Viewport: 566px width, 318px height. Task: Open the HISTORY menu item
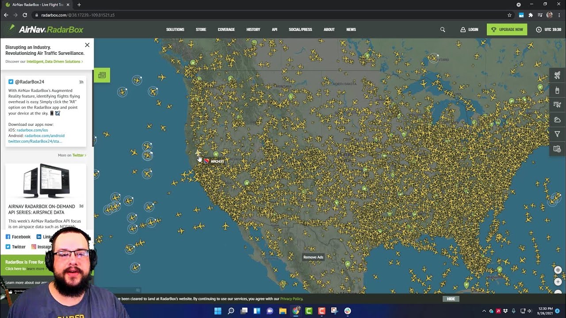tap(253, 30)
